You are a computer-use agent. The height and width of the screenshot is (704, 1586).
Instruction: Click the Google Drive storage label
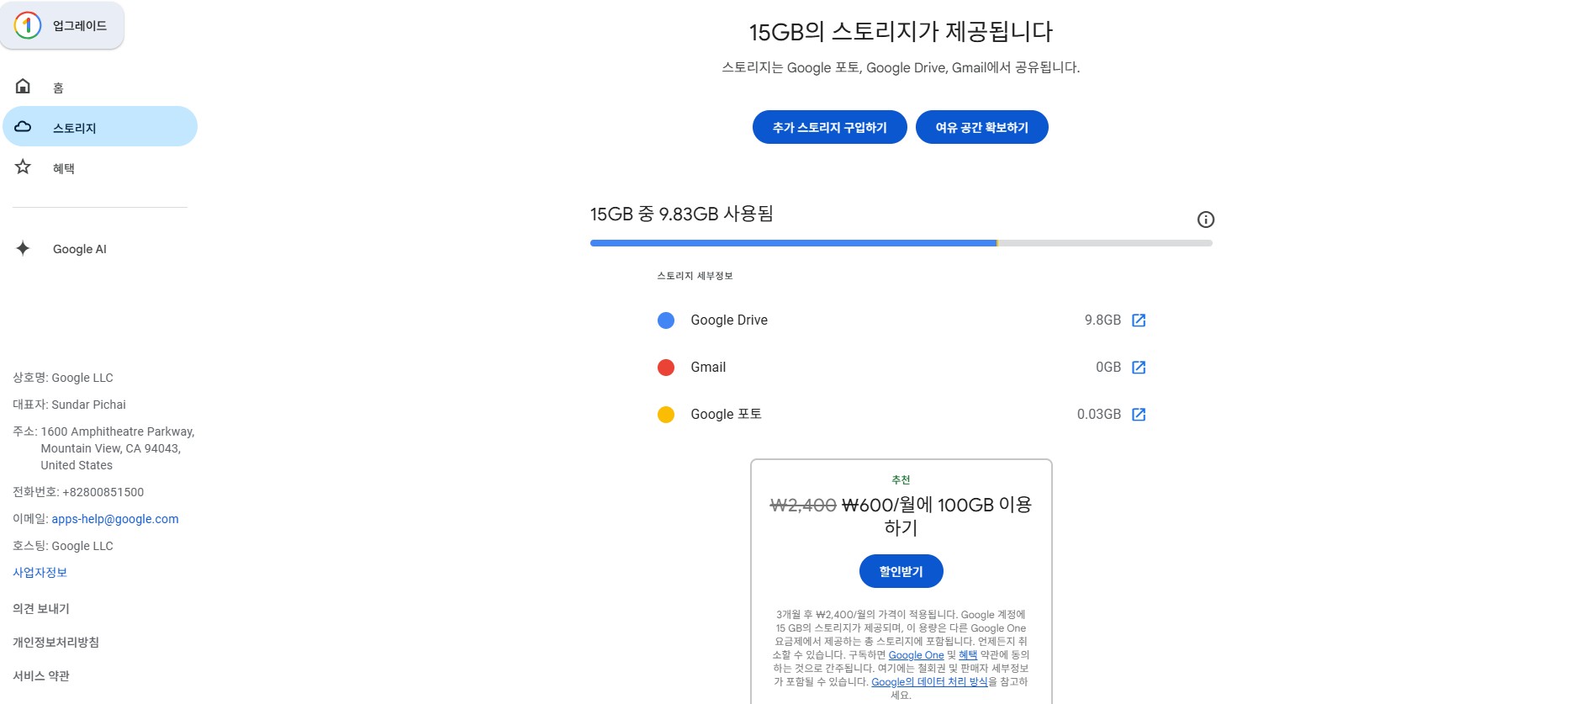click(x=729, y=320)
